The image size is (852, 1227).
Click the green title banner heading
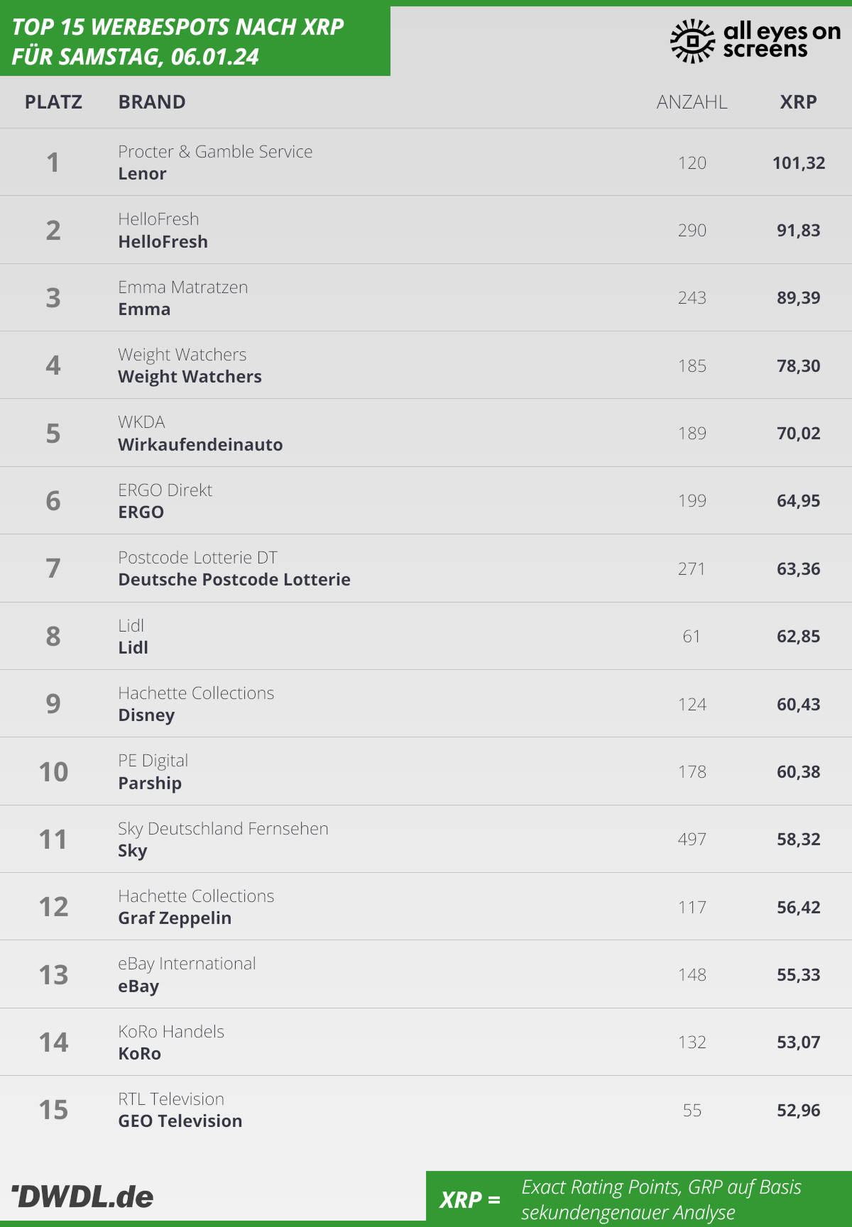point(177,42)
